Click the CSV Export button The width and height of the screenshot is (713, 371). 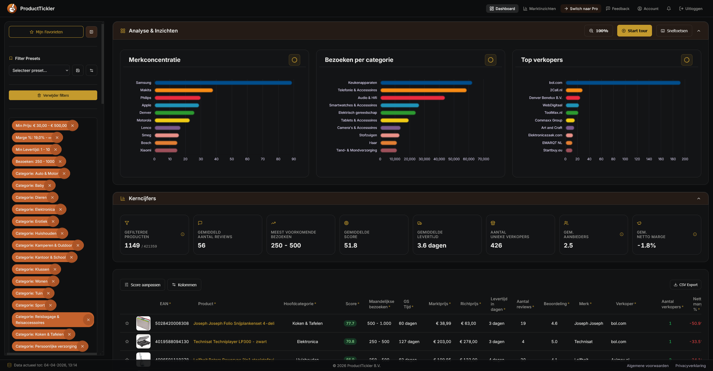[685, 285]
